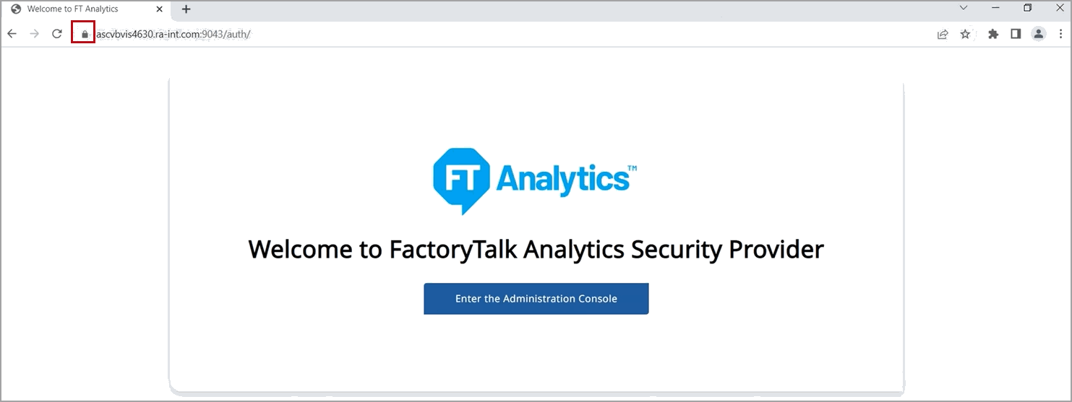Open a new browser tab
1072x402 pixels.
(186, 9)
